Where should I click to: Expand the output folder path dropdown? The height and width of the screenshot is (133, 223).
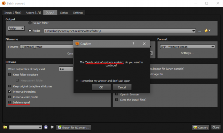tap(194, 31)
